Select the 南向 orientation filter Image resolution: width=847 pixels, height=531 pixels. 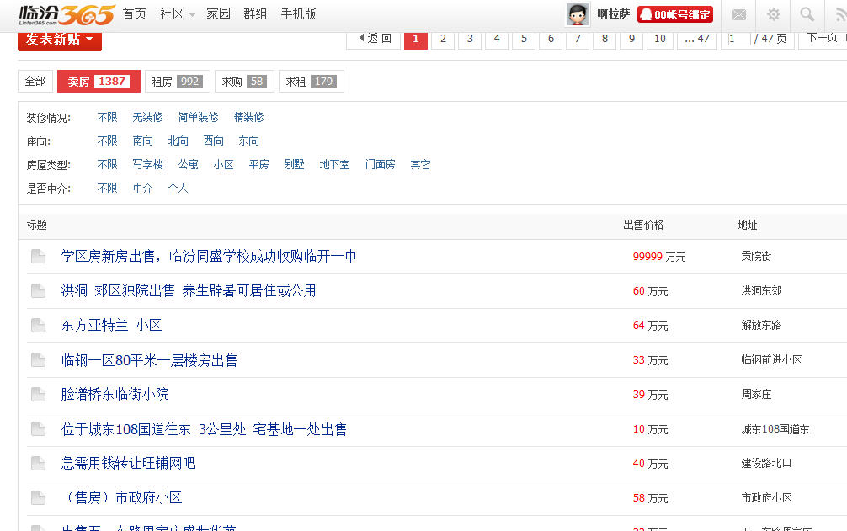(142, 141)
